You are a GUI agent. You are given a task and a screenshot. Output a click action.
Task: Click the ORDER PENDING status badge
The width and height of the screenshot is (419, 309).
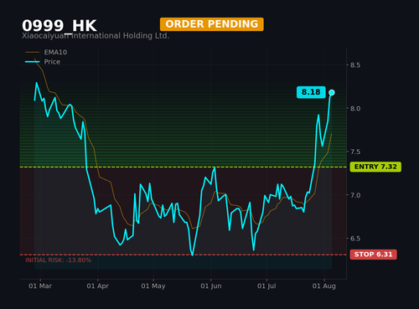(212, 24)
